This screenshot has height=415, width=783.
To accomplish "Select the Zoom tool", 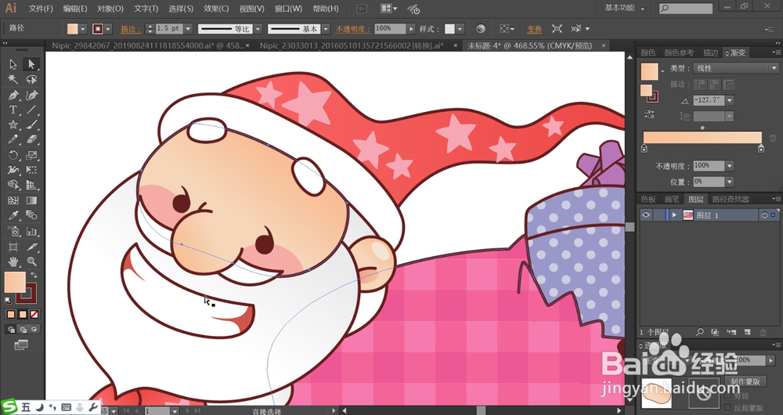I will click(31, 262).
